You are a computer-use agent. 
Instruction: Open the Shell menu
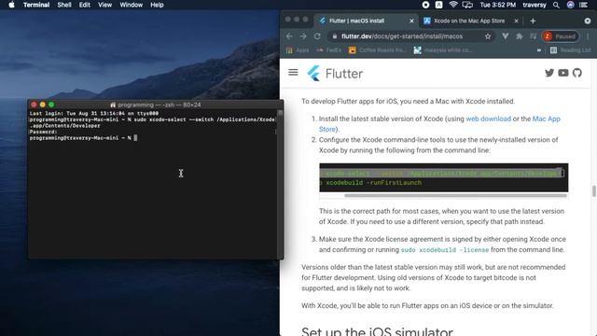tap(64, 5)
